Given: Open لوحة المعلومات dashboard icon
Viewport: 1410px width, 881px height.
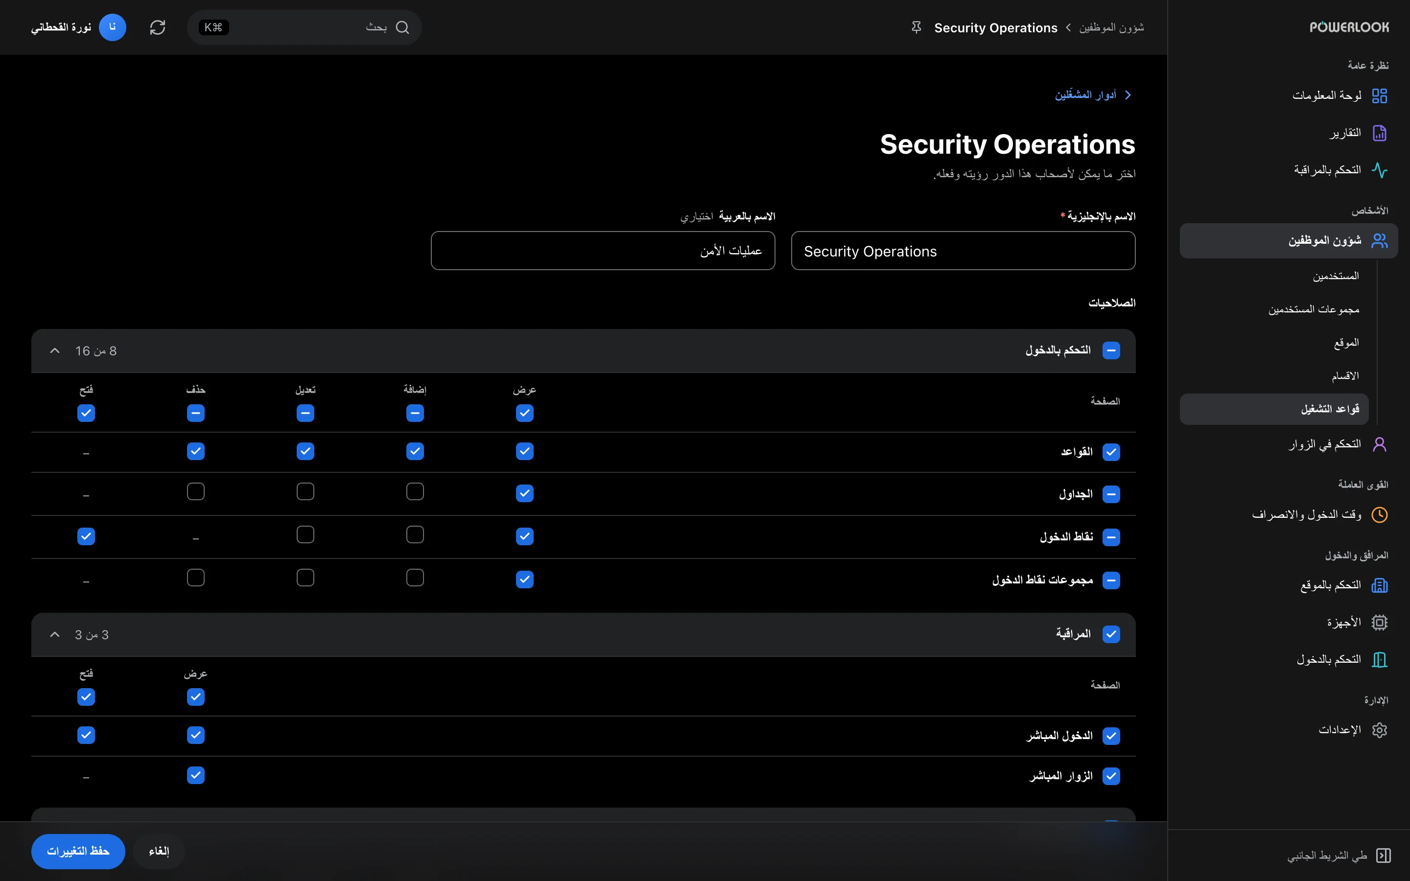Looking at the screenshot, I should (1379, 95).
